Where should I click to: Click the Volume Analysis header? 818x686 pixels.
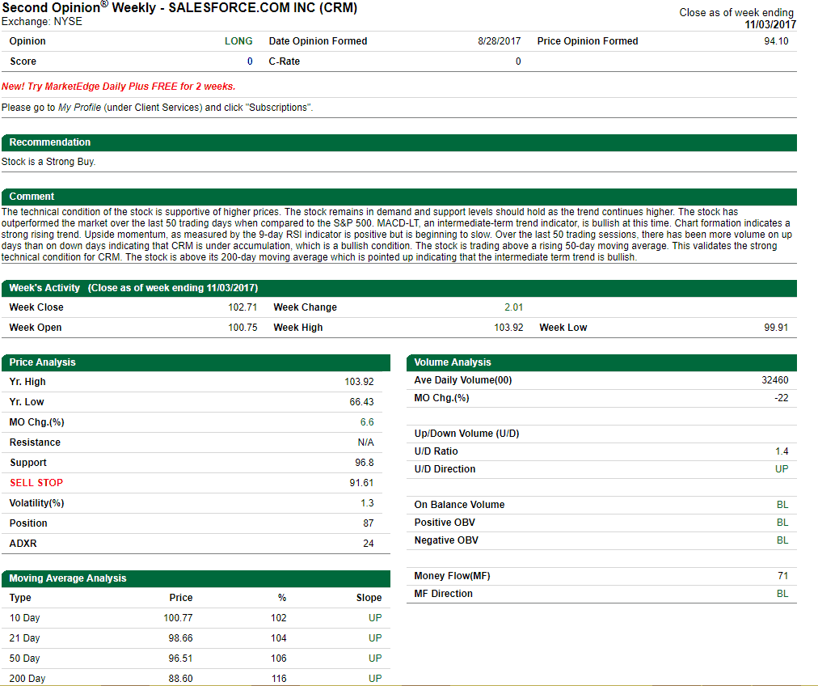coord(601,362)
